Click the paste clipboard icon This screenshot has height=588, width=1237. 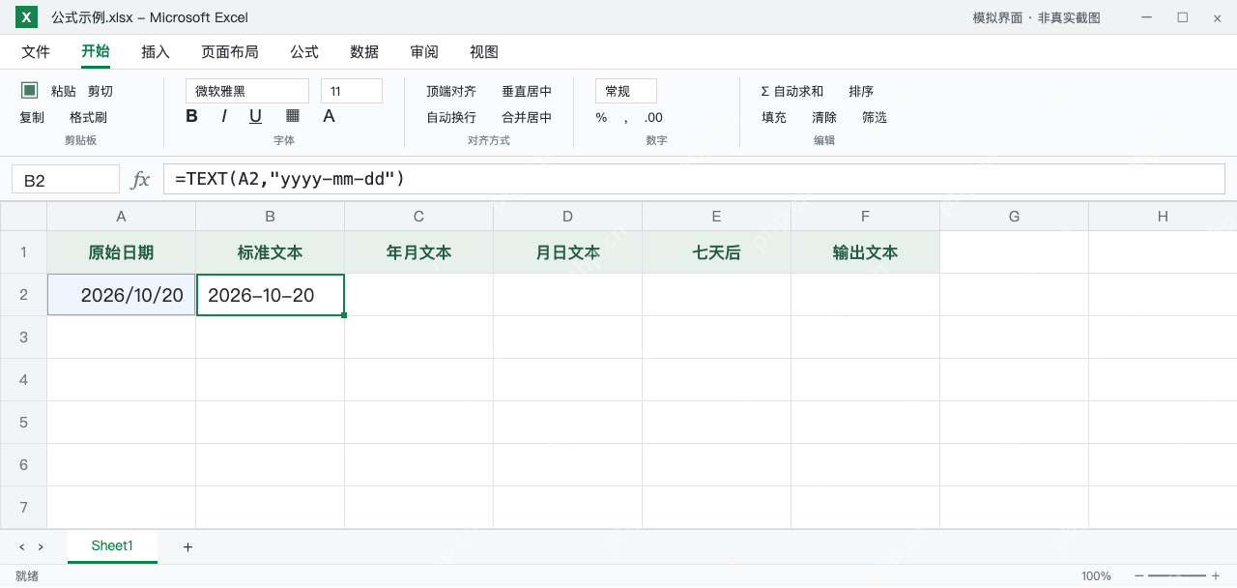coord(30,90)
